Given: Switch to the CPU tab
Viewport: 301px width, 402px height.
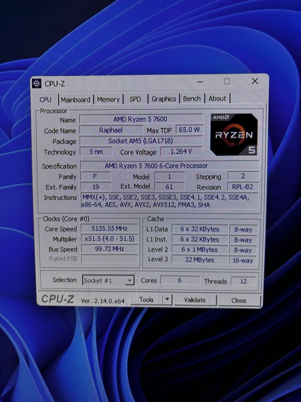Looking at the screenshot, I should point(46,99).
